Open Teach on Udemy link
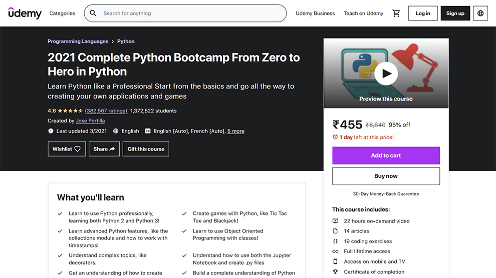The image size is (496, 278). (363, 13)
